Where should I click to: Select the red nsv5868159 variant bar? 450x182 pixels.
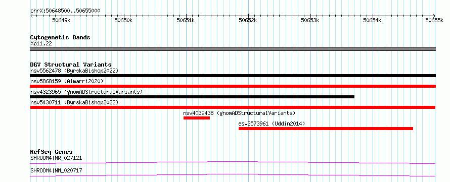click(x=233, y=86)
